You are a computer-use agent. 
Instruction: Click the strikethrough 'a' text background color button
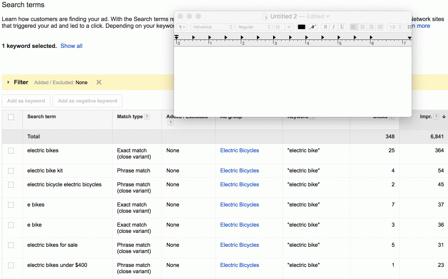click(313, 27)
